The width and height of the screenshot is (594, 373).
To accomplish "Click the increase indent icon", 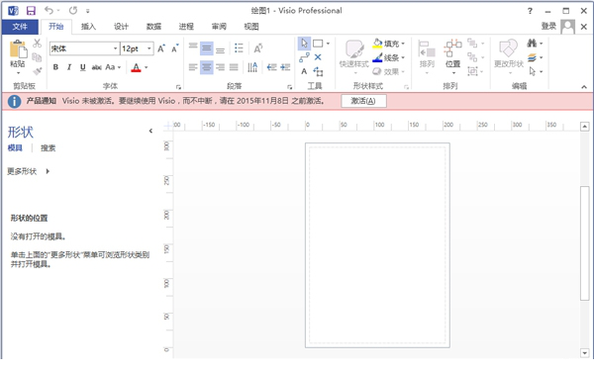I will (x=285, y=67).
